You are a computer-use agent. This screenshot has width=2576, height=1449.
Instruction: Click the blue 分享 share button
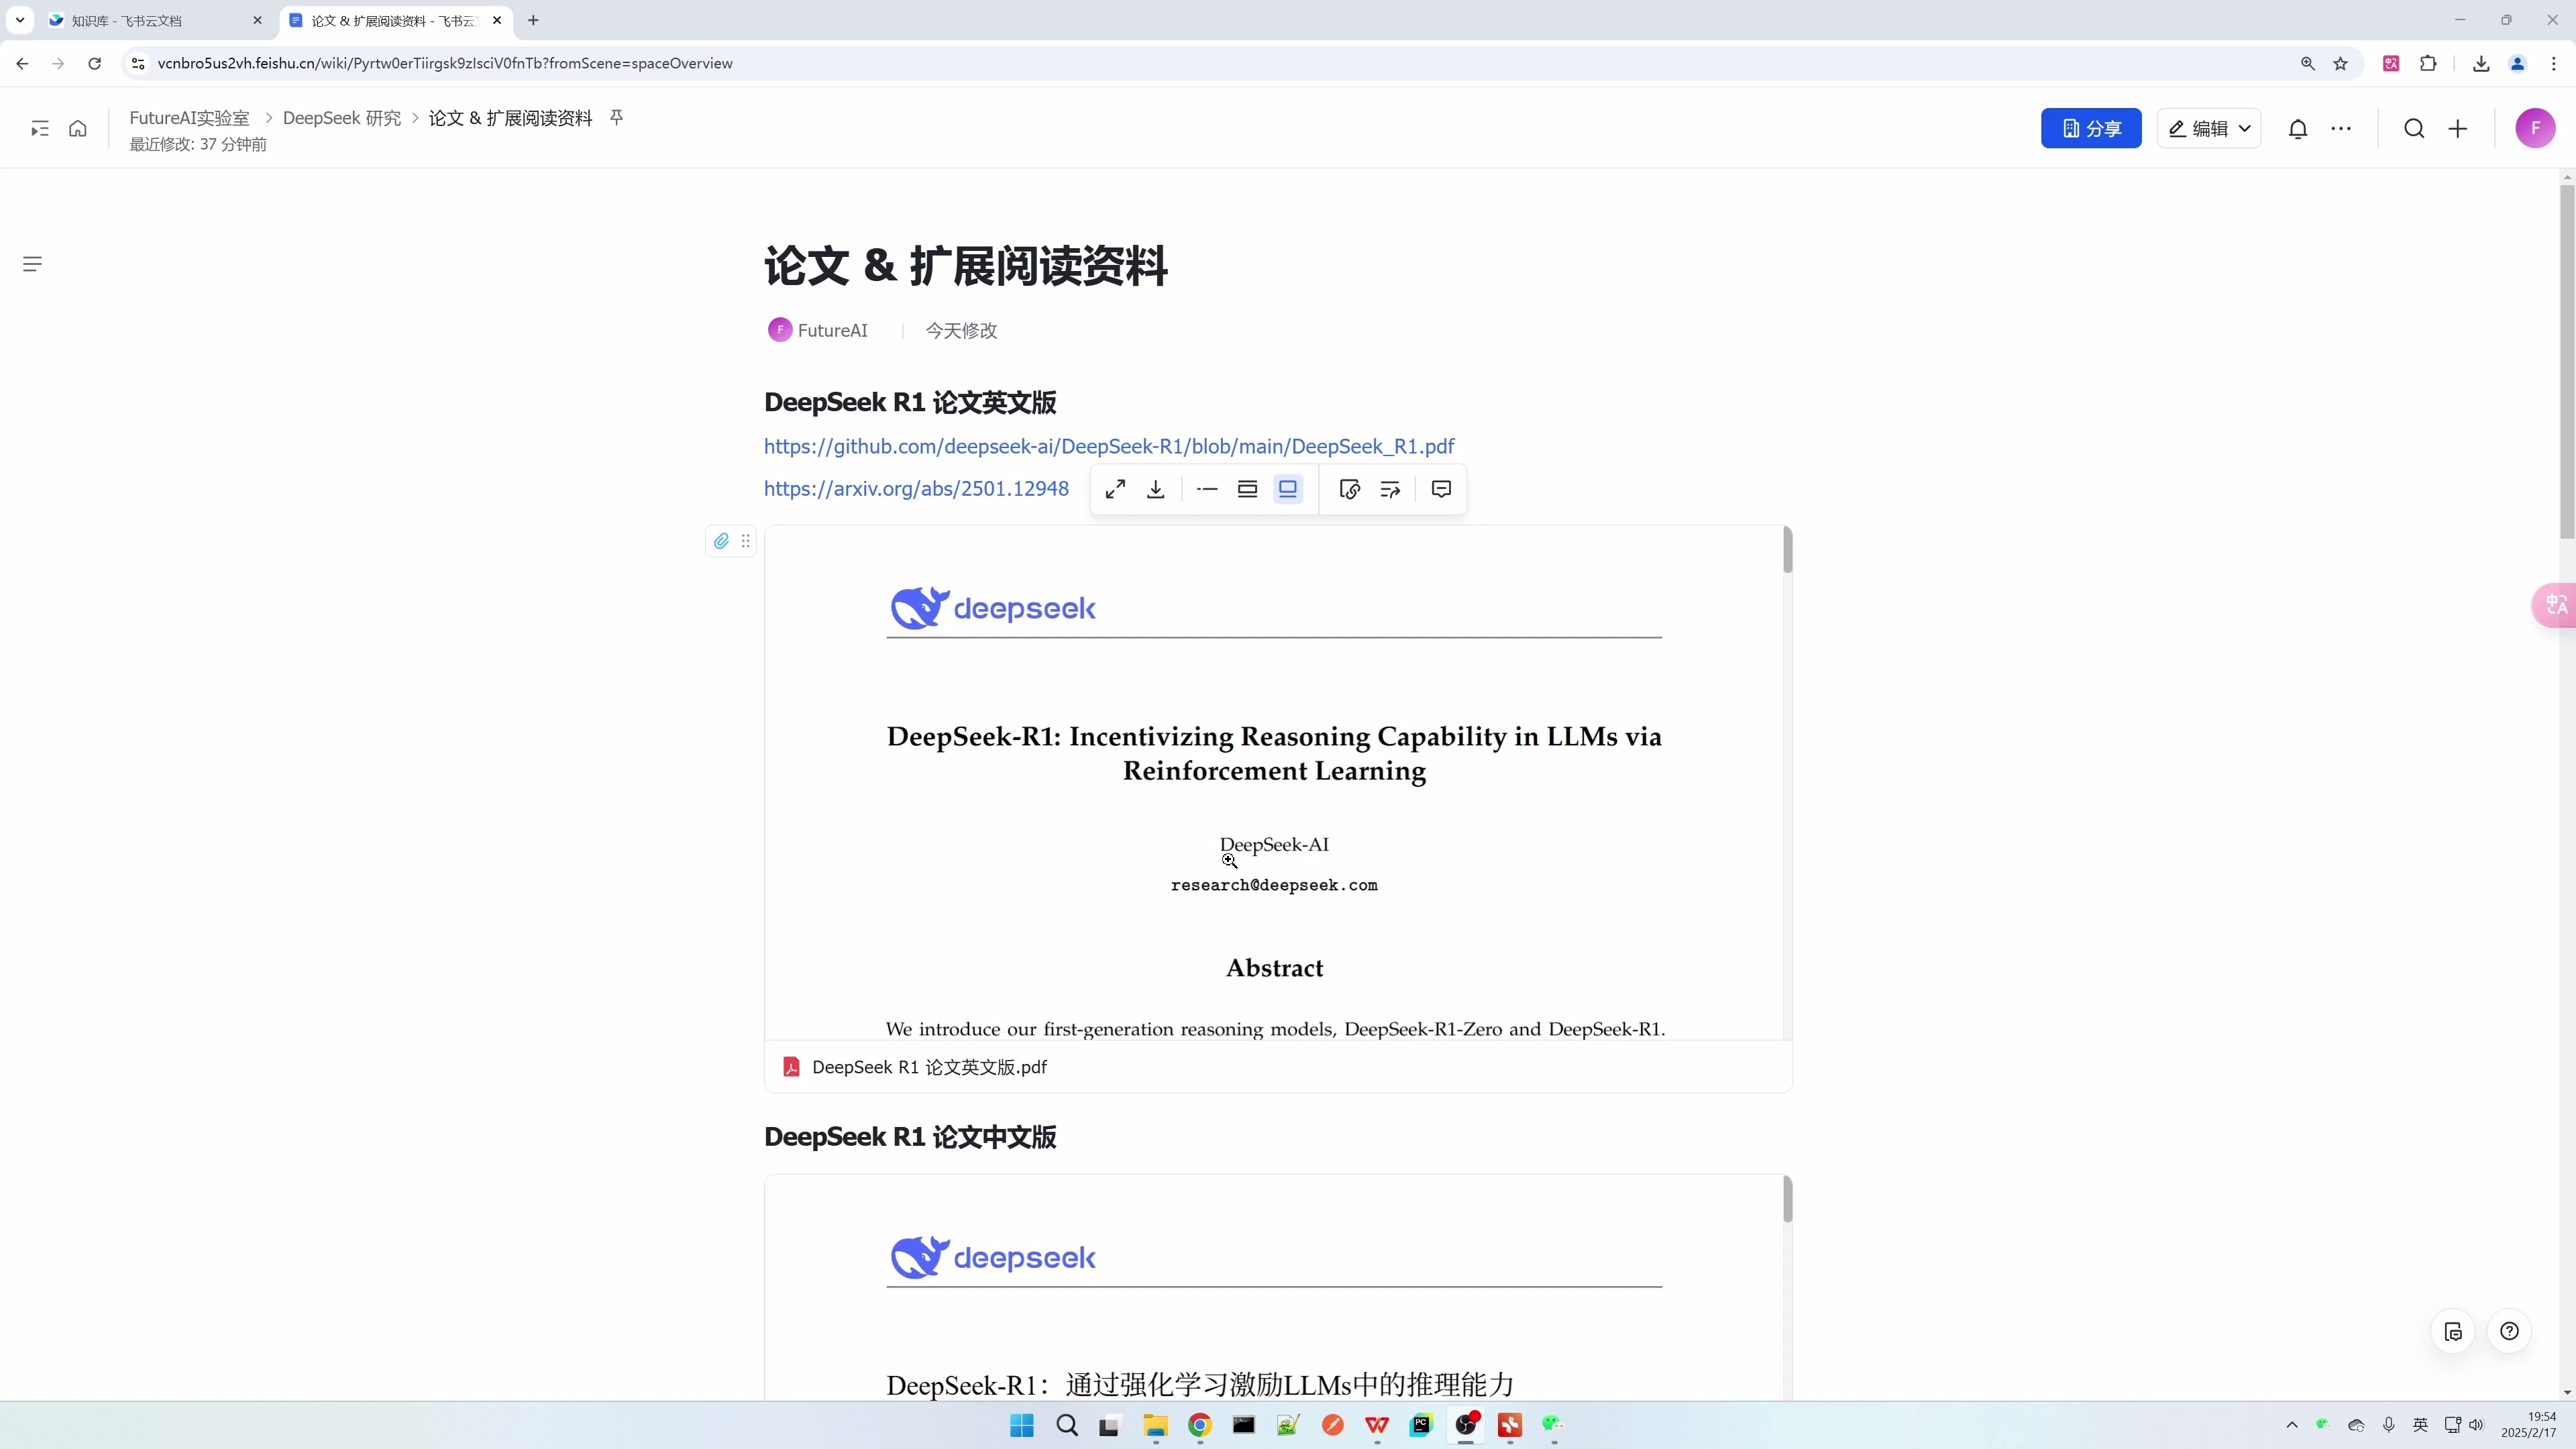2091,128
